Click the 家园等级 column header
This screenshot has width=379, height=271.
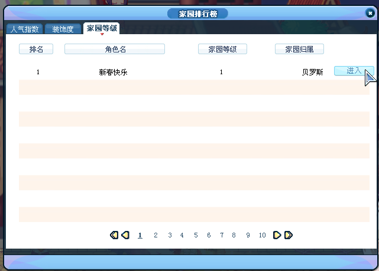[x=222, y=49]
